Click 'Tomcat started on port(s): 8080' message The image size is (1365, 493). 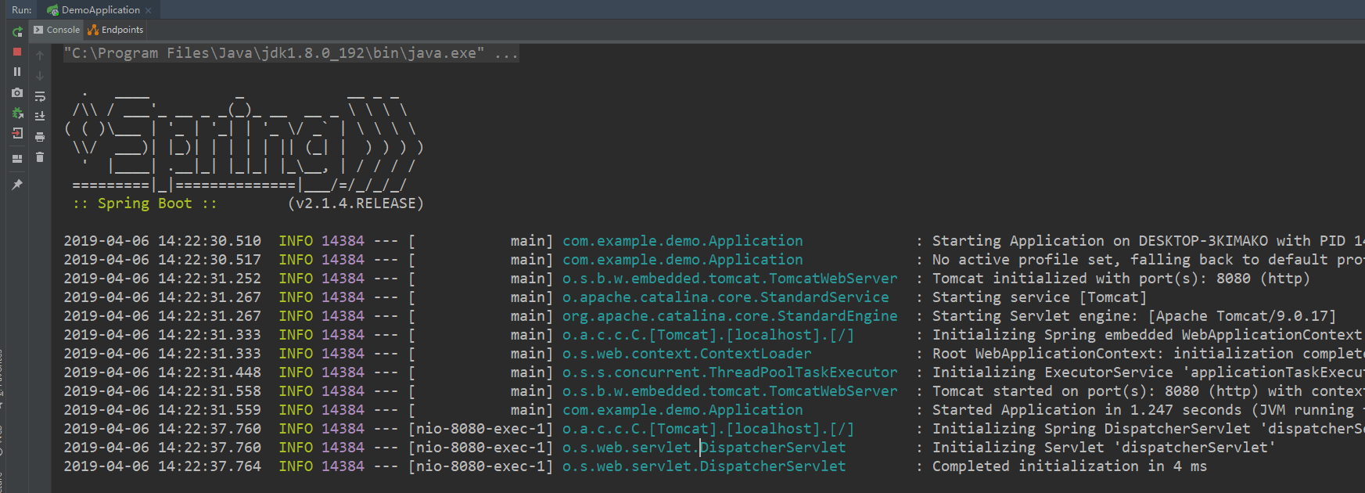point(1148,391)
